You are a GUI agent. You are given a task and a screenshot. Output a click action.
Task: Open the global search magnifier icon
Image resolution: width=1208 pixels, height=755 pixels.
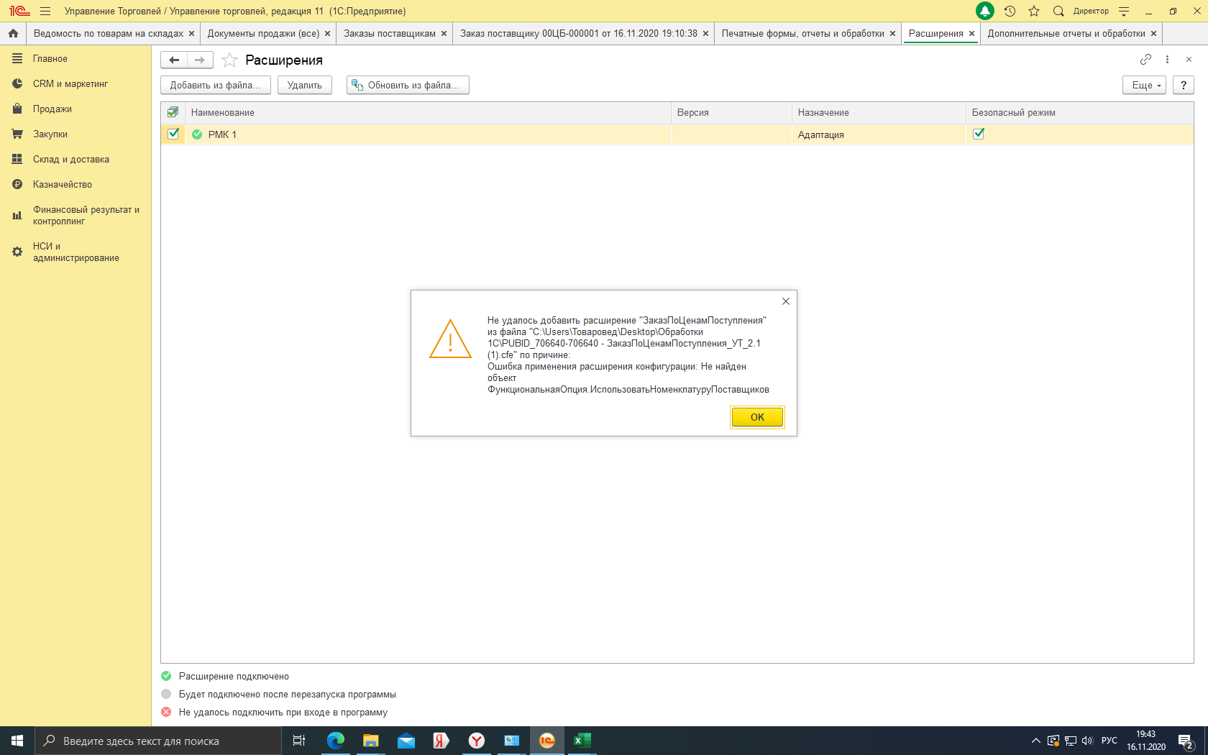pyautogui.click(x=1058, y=11)
